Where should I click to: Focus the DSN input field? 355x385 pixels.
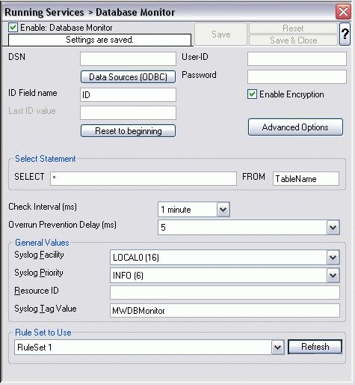128,58
